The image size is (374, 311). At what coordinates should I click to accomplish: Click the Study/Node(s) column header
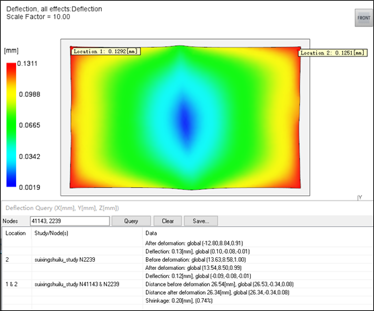(51, 233)
